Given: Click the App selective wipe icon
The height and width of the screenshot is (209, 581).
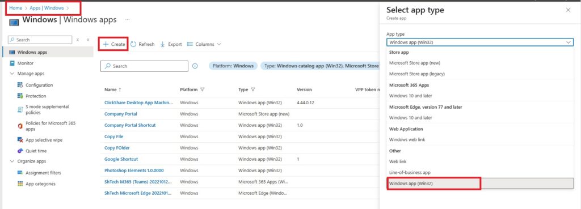Looking at the screenshot, I should coord(20,140).
